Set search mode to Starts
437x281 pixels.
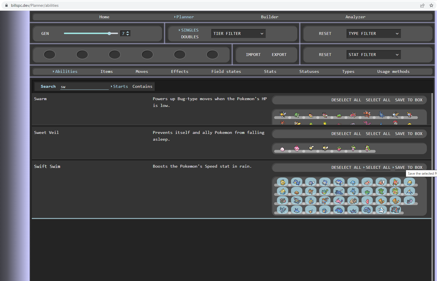click(120, 86)
